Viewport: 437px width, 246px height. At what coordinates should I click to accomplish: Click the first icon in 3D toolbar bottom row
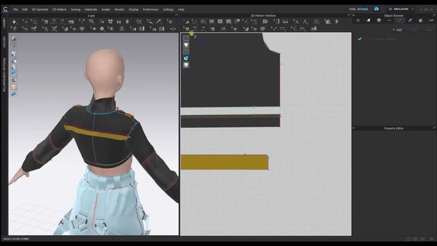(14, 29)
